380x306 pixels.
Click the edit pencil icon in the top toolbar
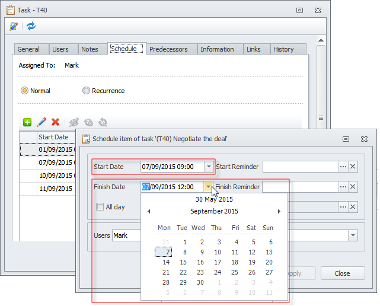pos(14,26)
